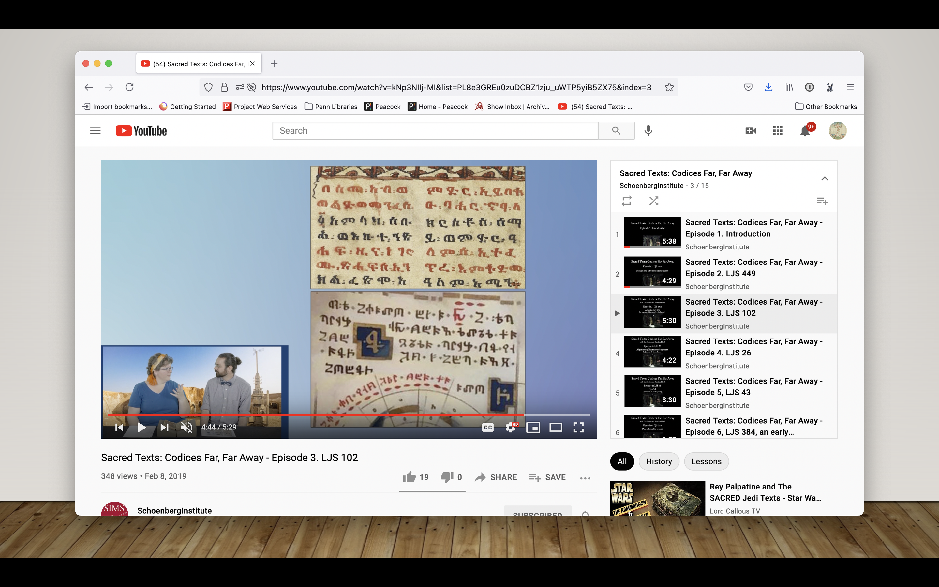Save the playlist with the add icon
Image resolution: width=939 pixels, height=587 pixels.
click(x=822, y=201)
